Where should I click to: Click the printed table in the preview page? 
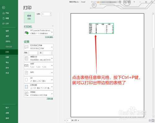pos(101,28)
